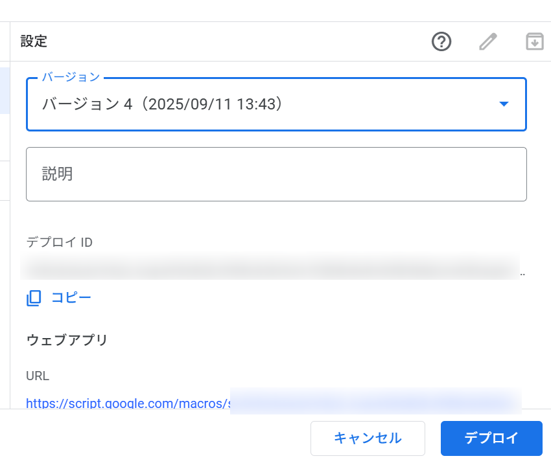Select the highlighted deployment in left list
This screenshot has height=465, width=551.
(x=5, y=91)
